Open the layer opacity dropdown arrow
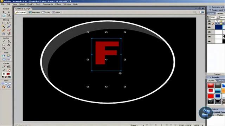Viewport: 225px width, 126px height. (218, 17)
